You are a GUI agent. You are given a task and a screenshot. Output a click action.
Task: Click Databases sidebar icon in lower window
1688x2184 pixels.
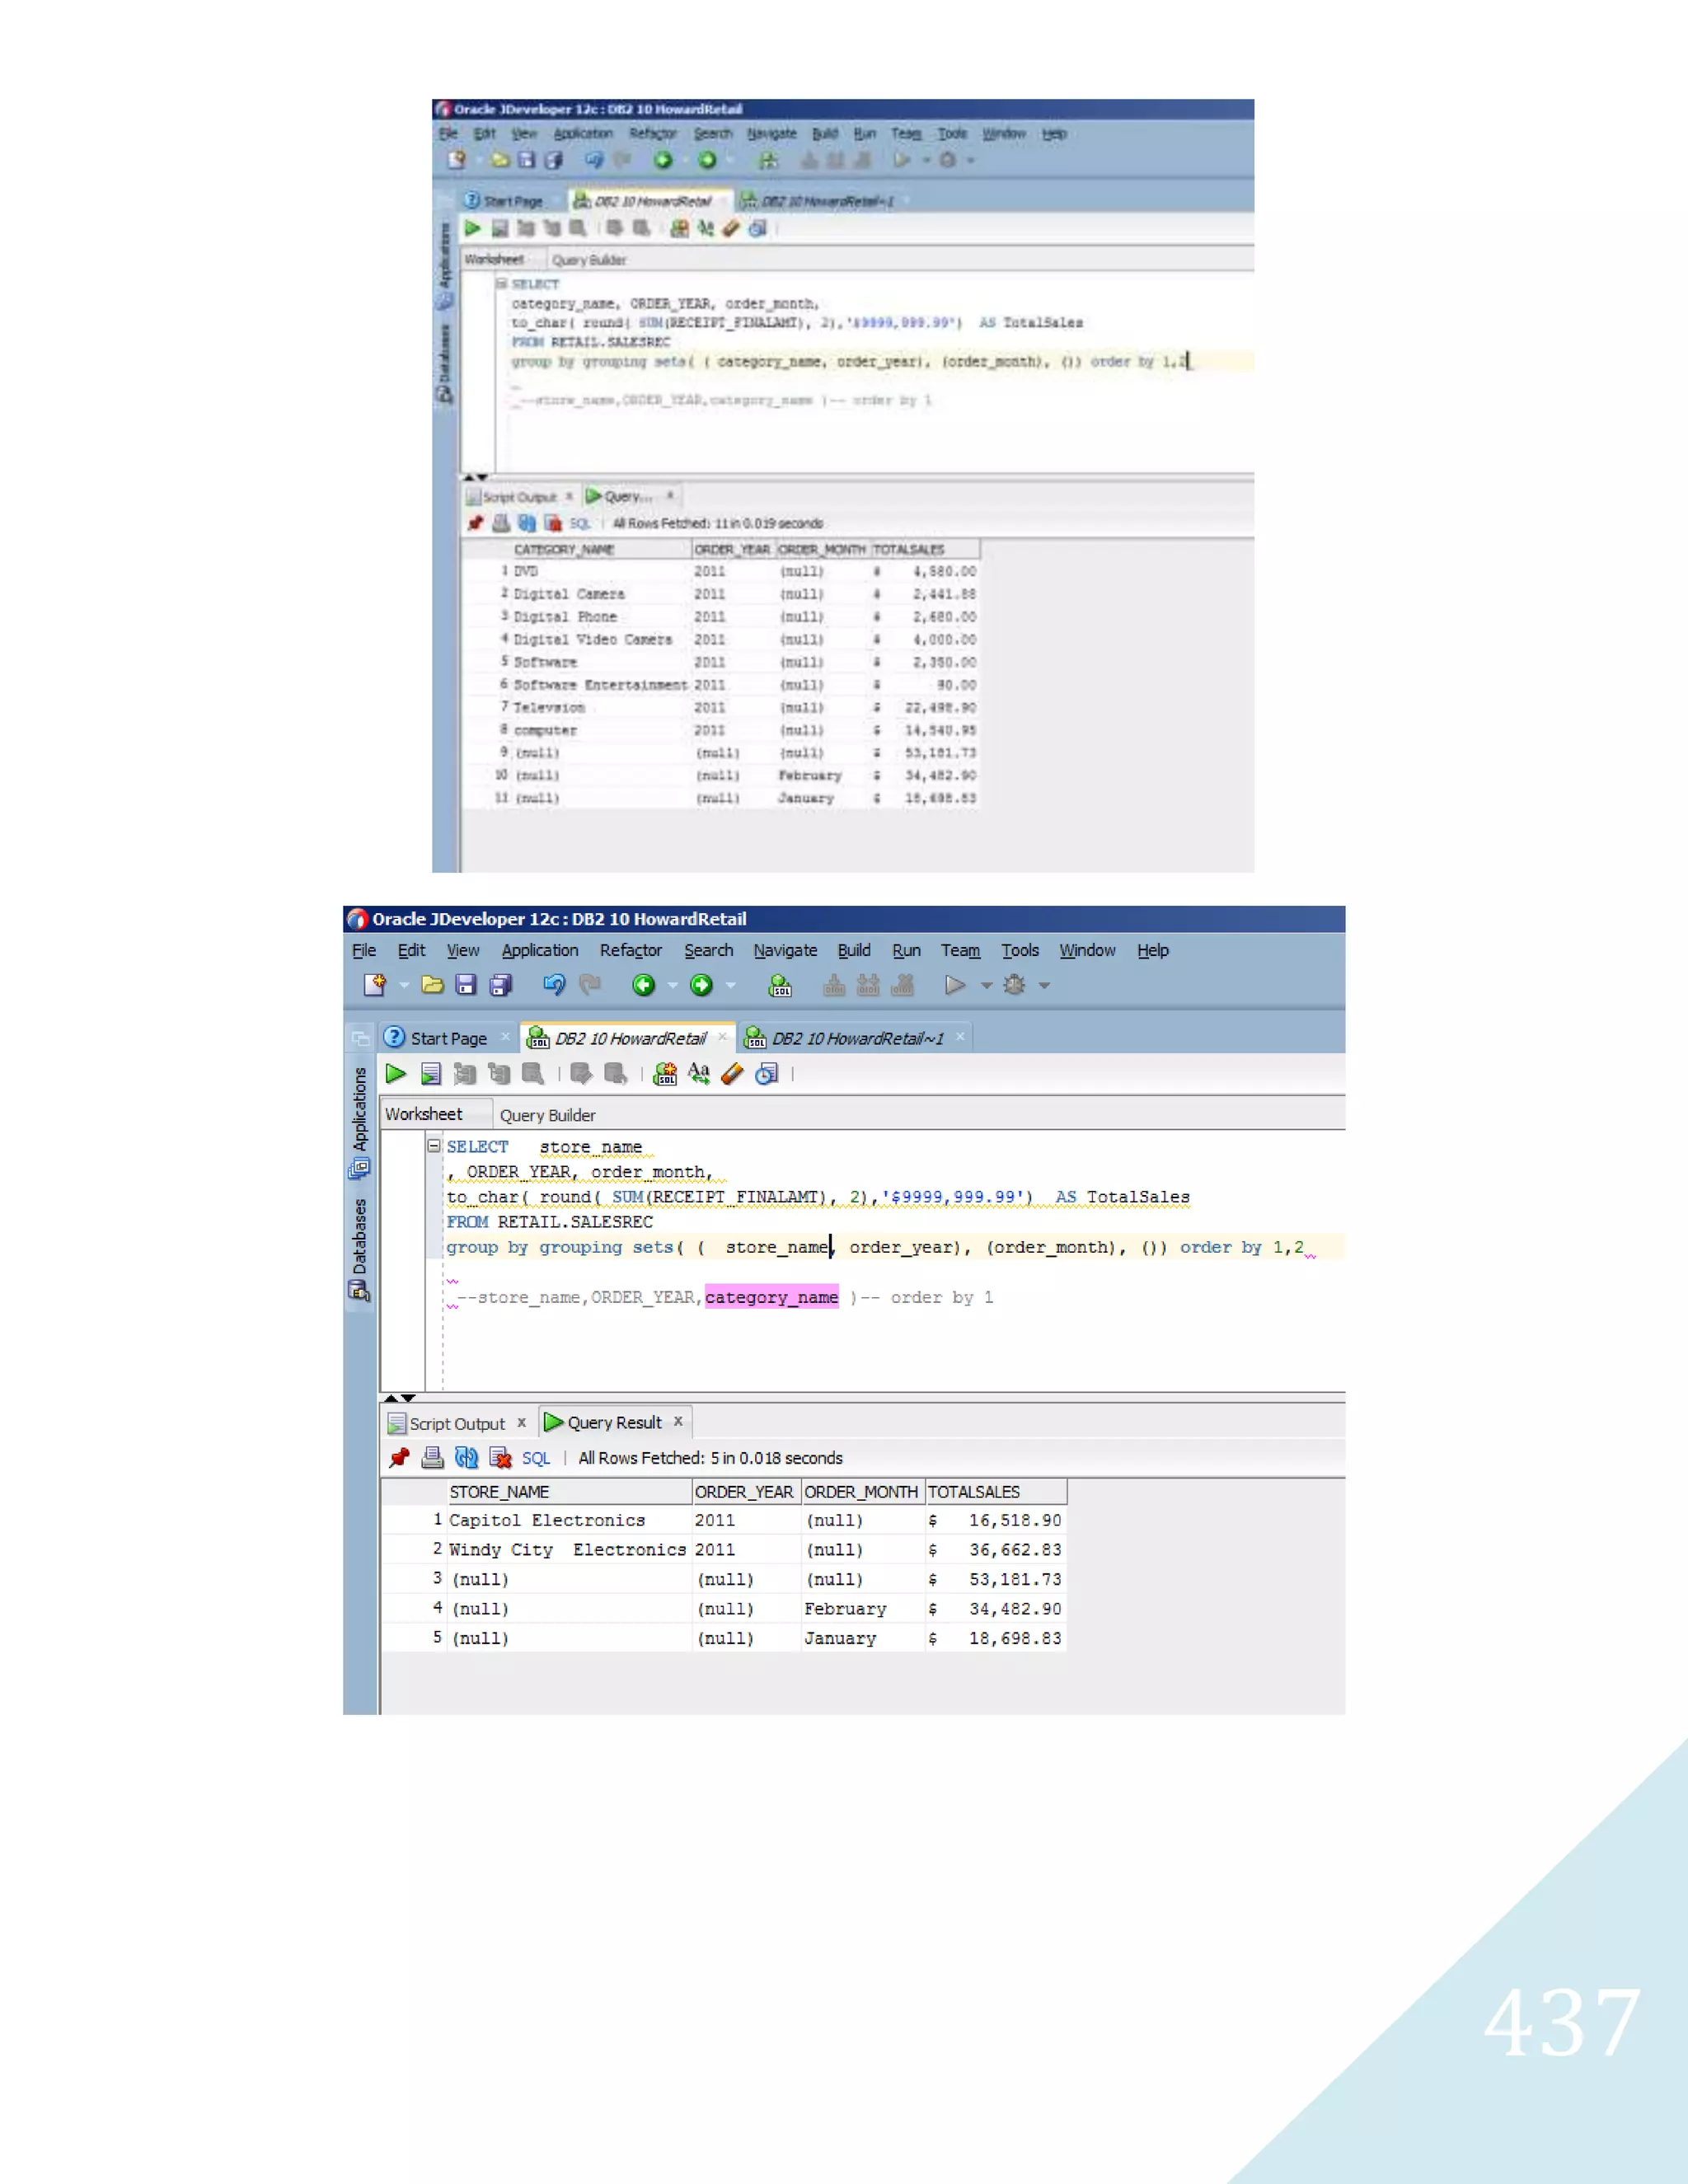359,1291
